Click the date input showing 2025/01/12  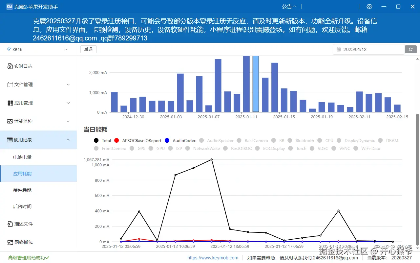tap(369, 49)
